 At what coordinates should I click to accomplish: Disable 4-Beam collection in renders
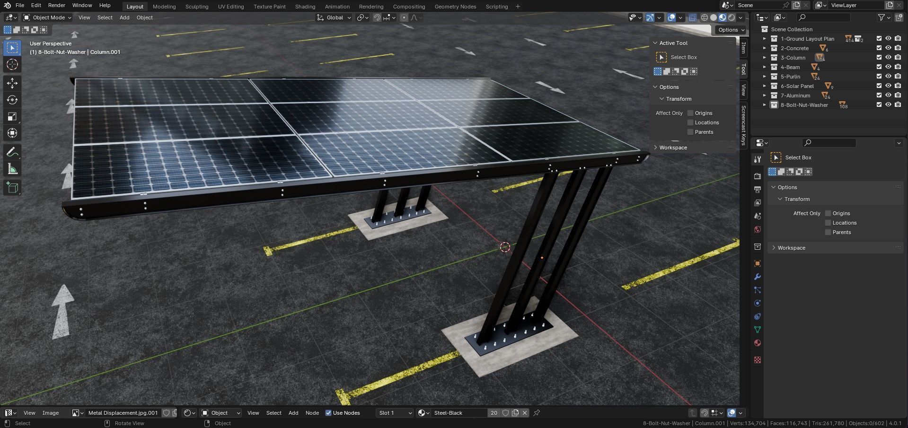tap(898, 67)
